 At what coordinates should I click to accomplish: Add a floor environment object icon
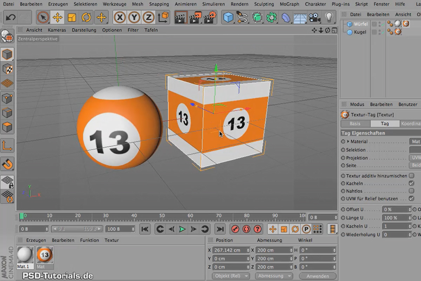[300, 17]
